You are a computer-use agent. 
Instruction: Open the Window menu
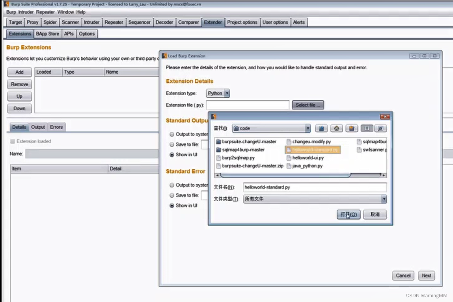point(65,12)
